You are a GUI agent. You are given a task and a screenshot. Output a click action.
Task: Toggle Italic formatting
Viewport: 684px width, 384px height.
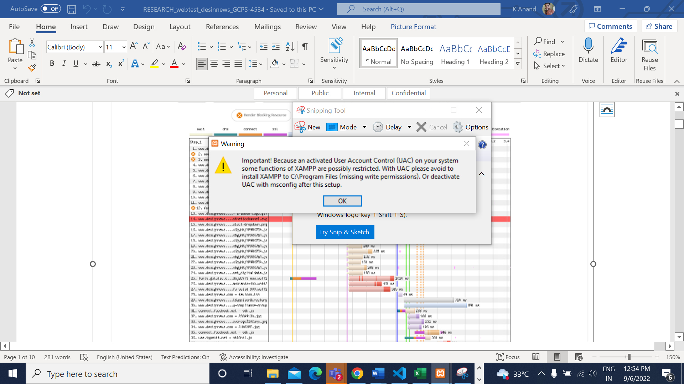click(x=64, y=64)
